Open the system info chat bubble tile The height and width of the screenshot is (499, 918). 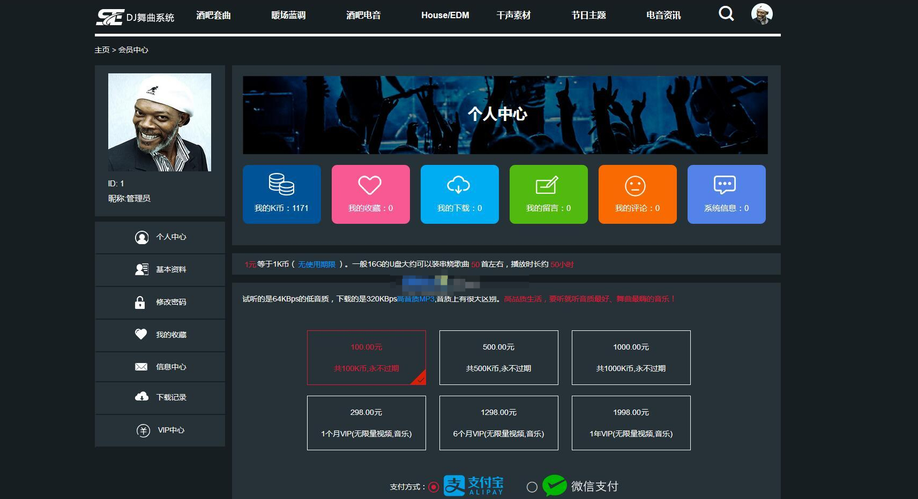[x=726, y=194]
